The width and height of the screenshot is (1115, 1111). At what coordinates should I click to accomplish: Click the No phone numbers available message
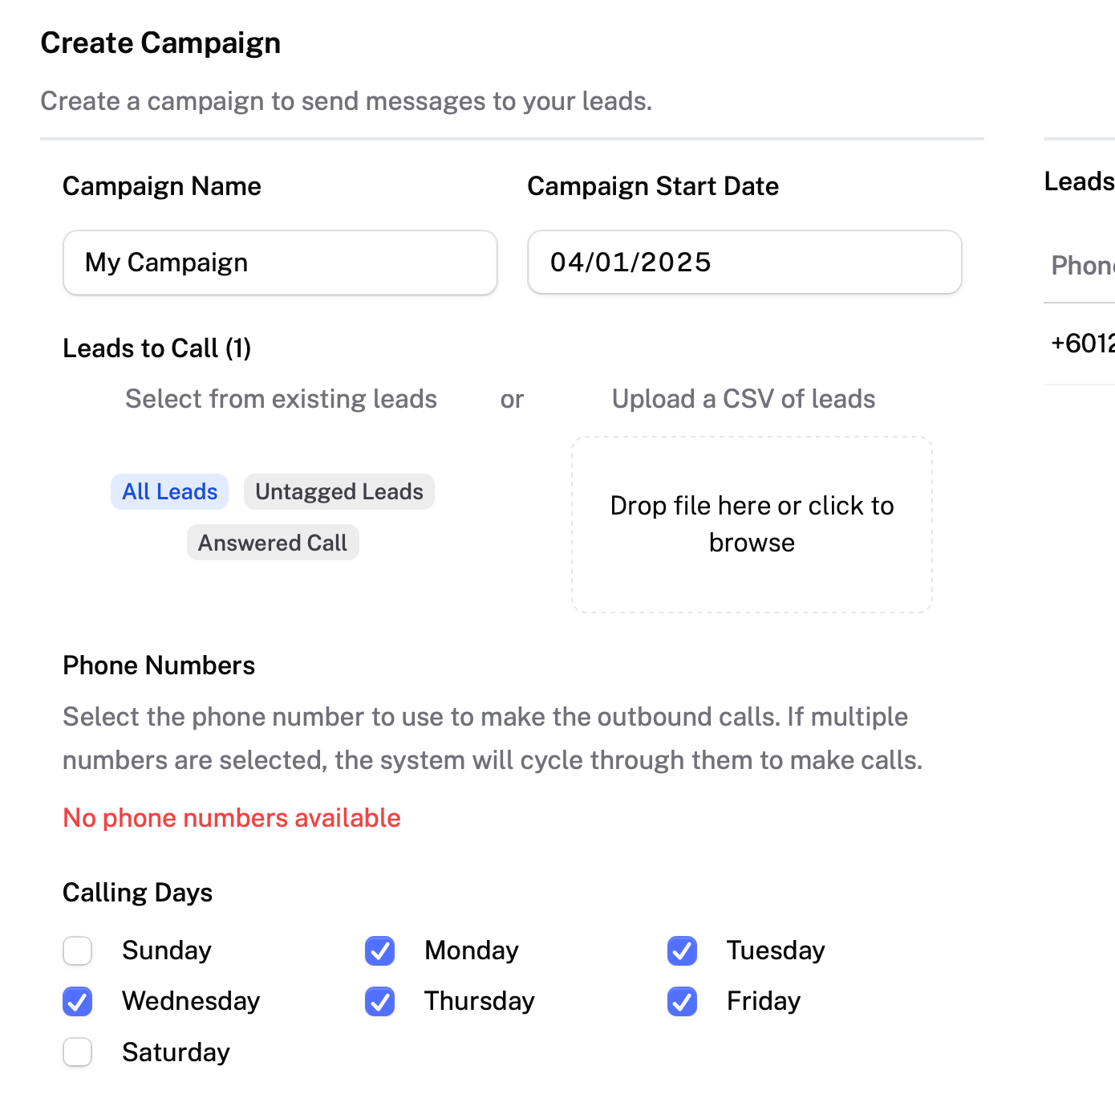point(232,818)
